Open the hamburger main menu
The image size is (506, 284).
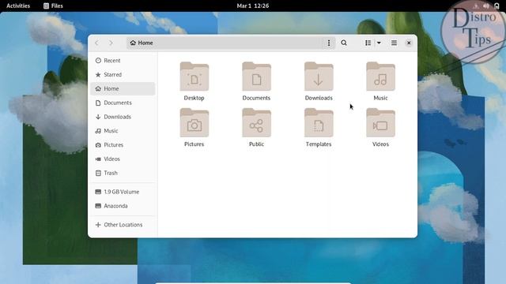pos(394,43)
